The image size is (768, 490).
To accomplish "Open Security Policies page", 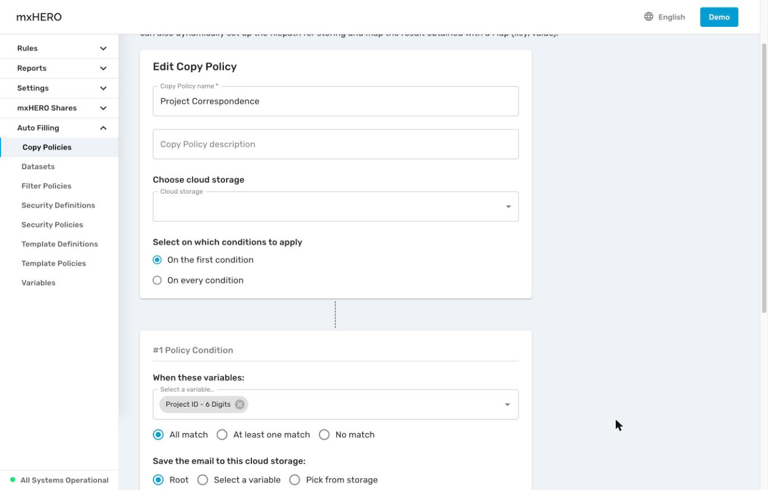I will tap(52, 225).
